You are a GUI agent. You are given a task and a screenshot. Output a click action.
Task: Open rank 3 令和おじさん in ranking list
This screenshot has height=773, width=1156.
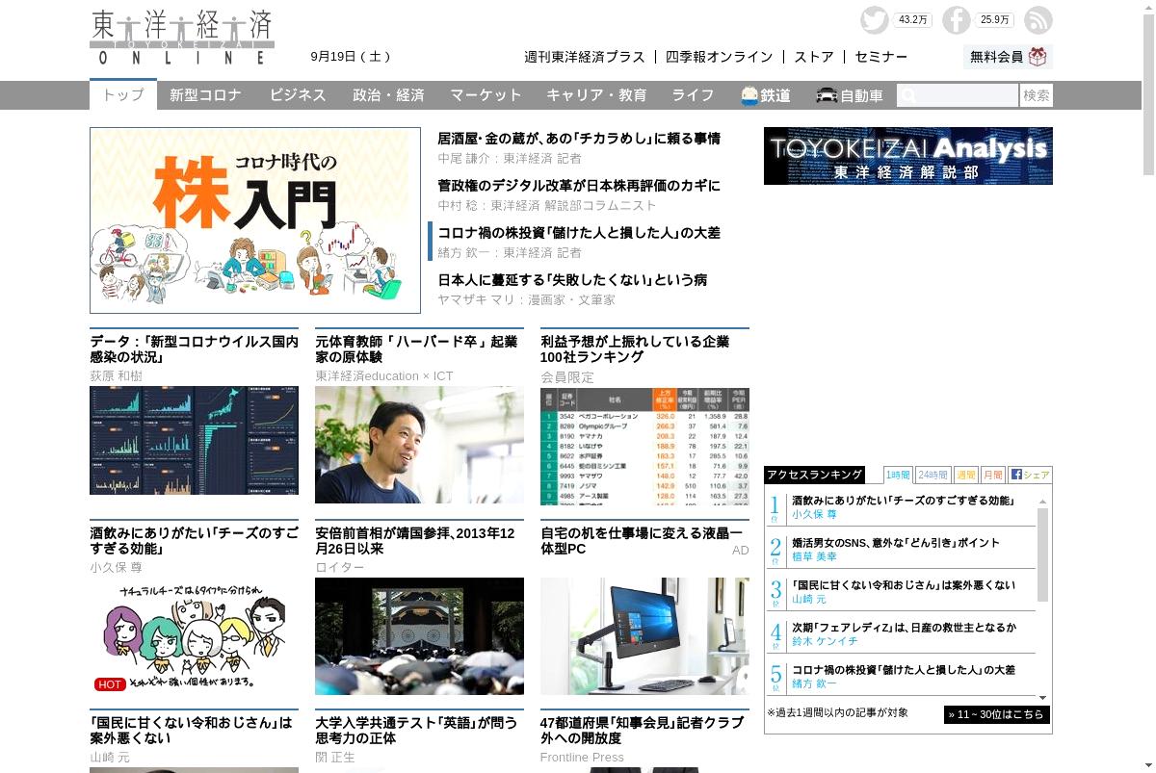[x=904, y=585]
